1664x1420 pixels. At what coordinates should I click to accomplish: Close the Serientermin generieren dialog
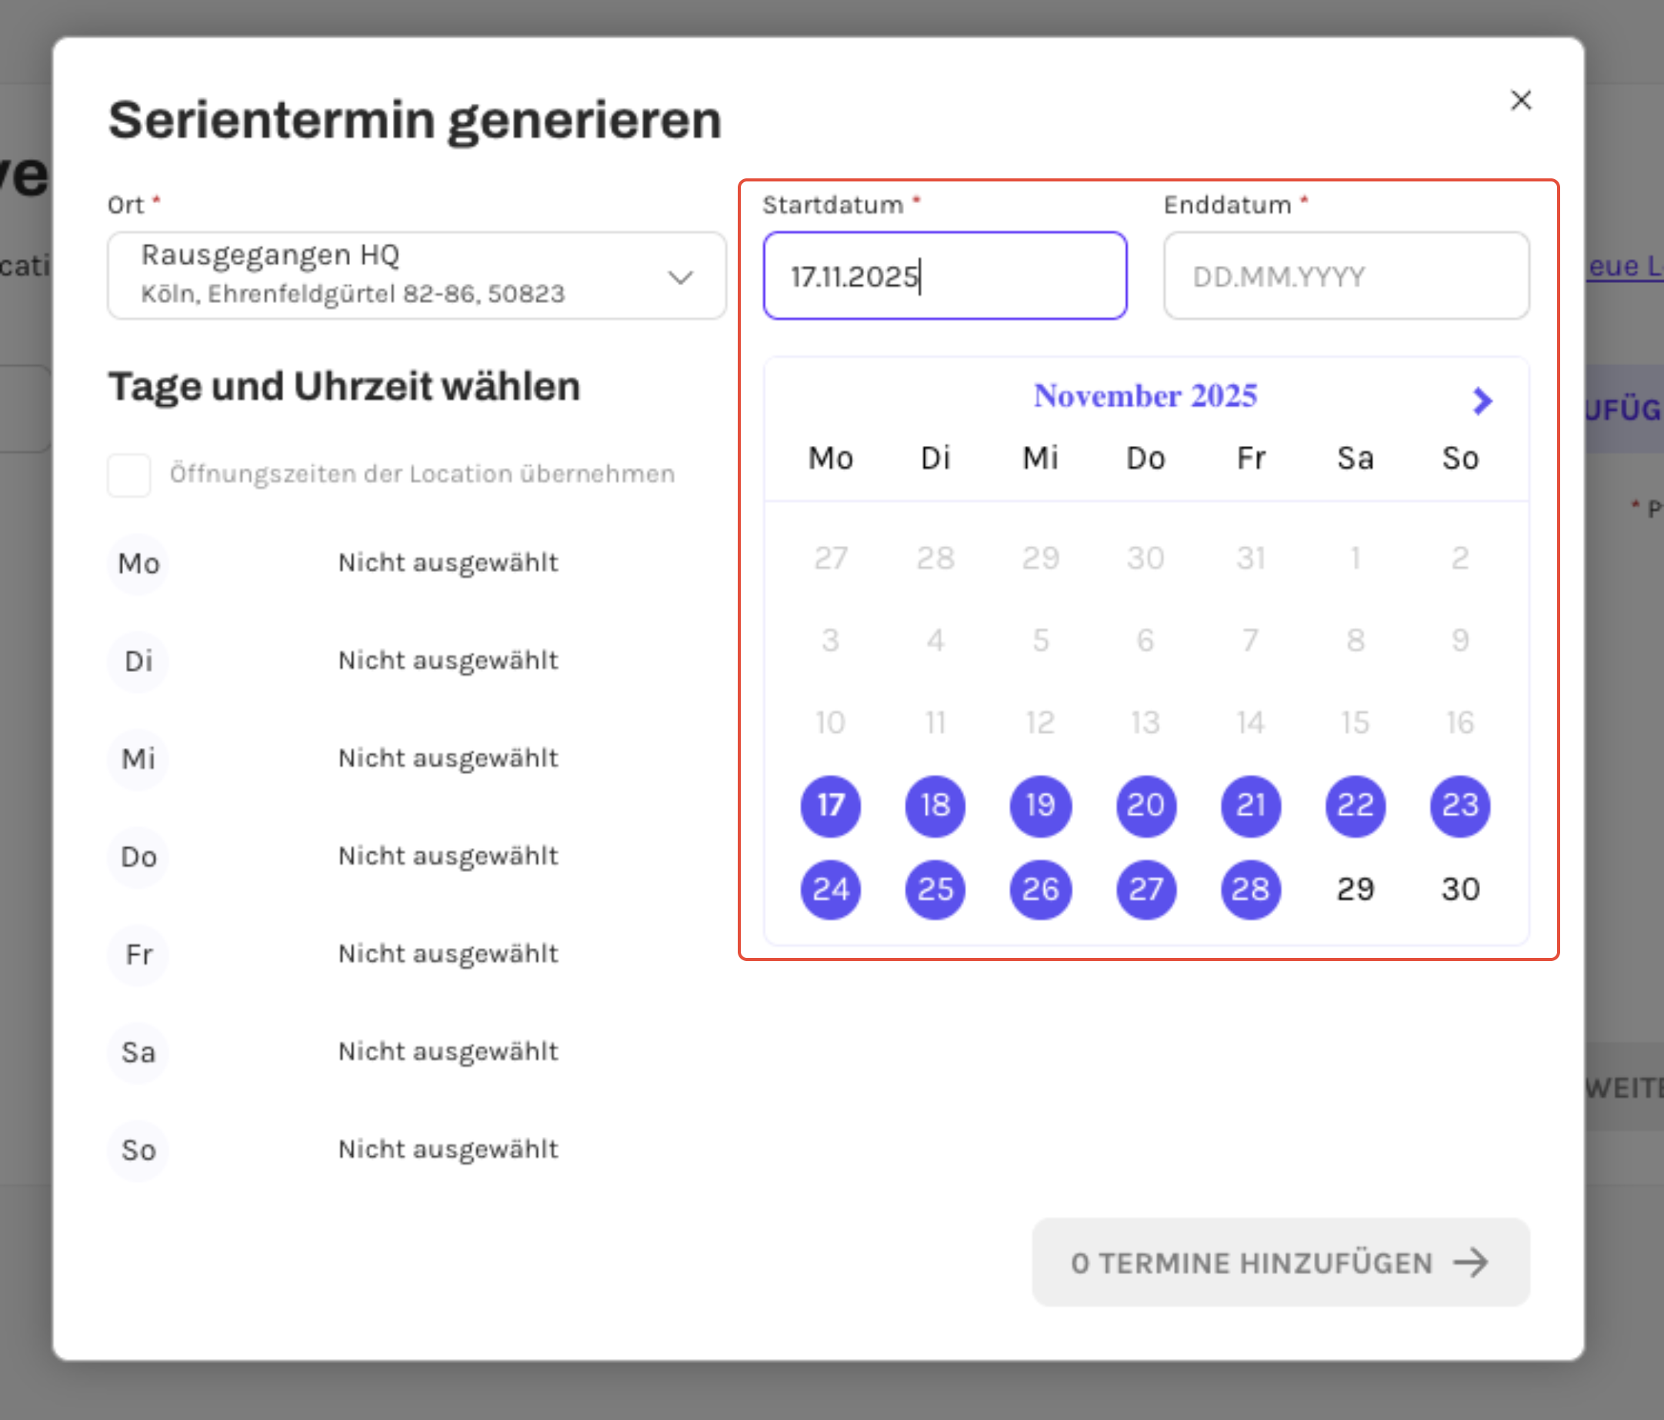(x=1520, y=101)
